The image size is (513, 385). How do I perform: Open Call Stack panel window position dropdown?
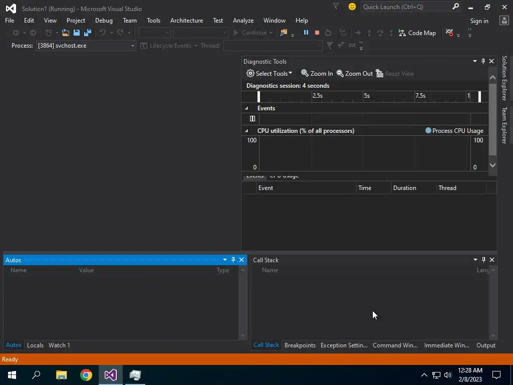(x=475, y=260)
